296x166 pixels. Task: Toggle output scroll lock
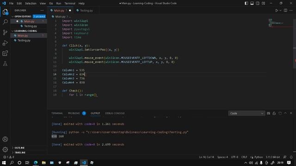click(x=274, y=113)
